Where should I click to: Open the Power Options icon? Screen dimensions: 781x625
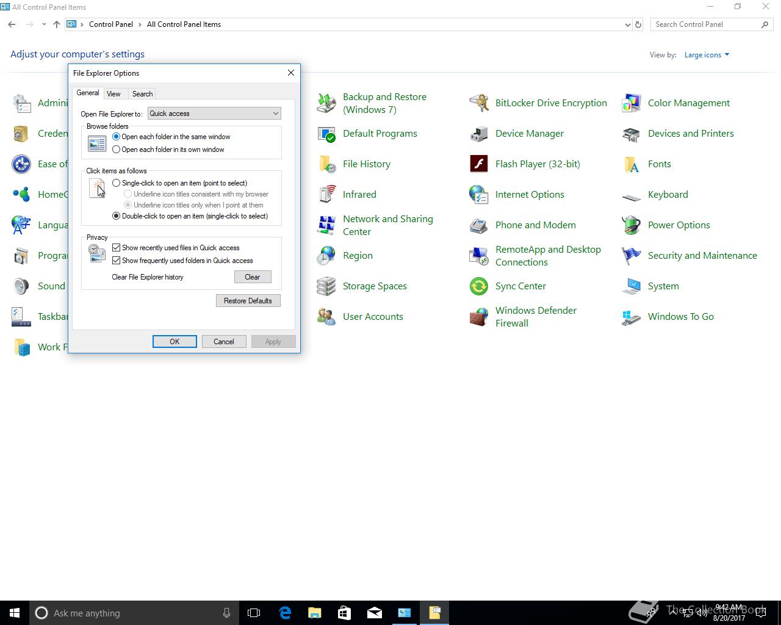632,225
